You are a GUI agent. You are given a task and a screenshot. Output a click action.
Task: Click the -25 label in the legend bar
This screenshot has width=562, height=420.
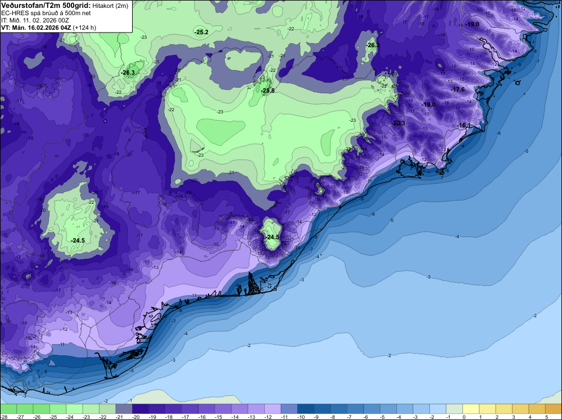(54, 417)
